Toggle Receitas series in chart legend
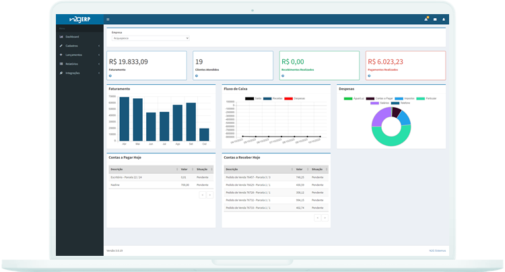This screenshot has height=272, width=505. [273, 98]
